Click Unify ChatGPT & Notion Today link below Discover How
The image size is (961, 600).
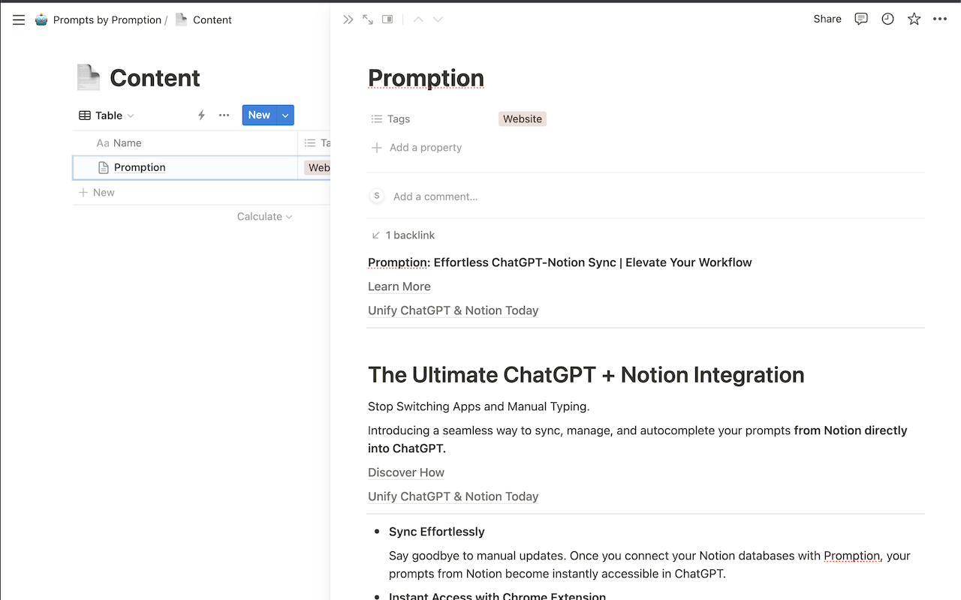pos(453,496)
